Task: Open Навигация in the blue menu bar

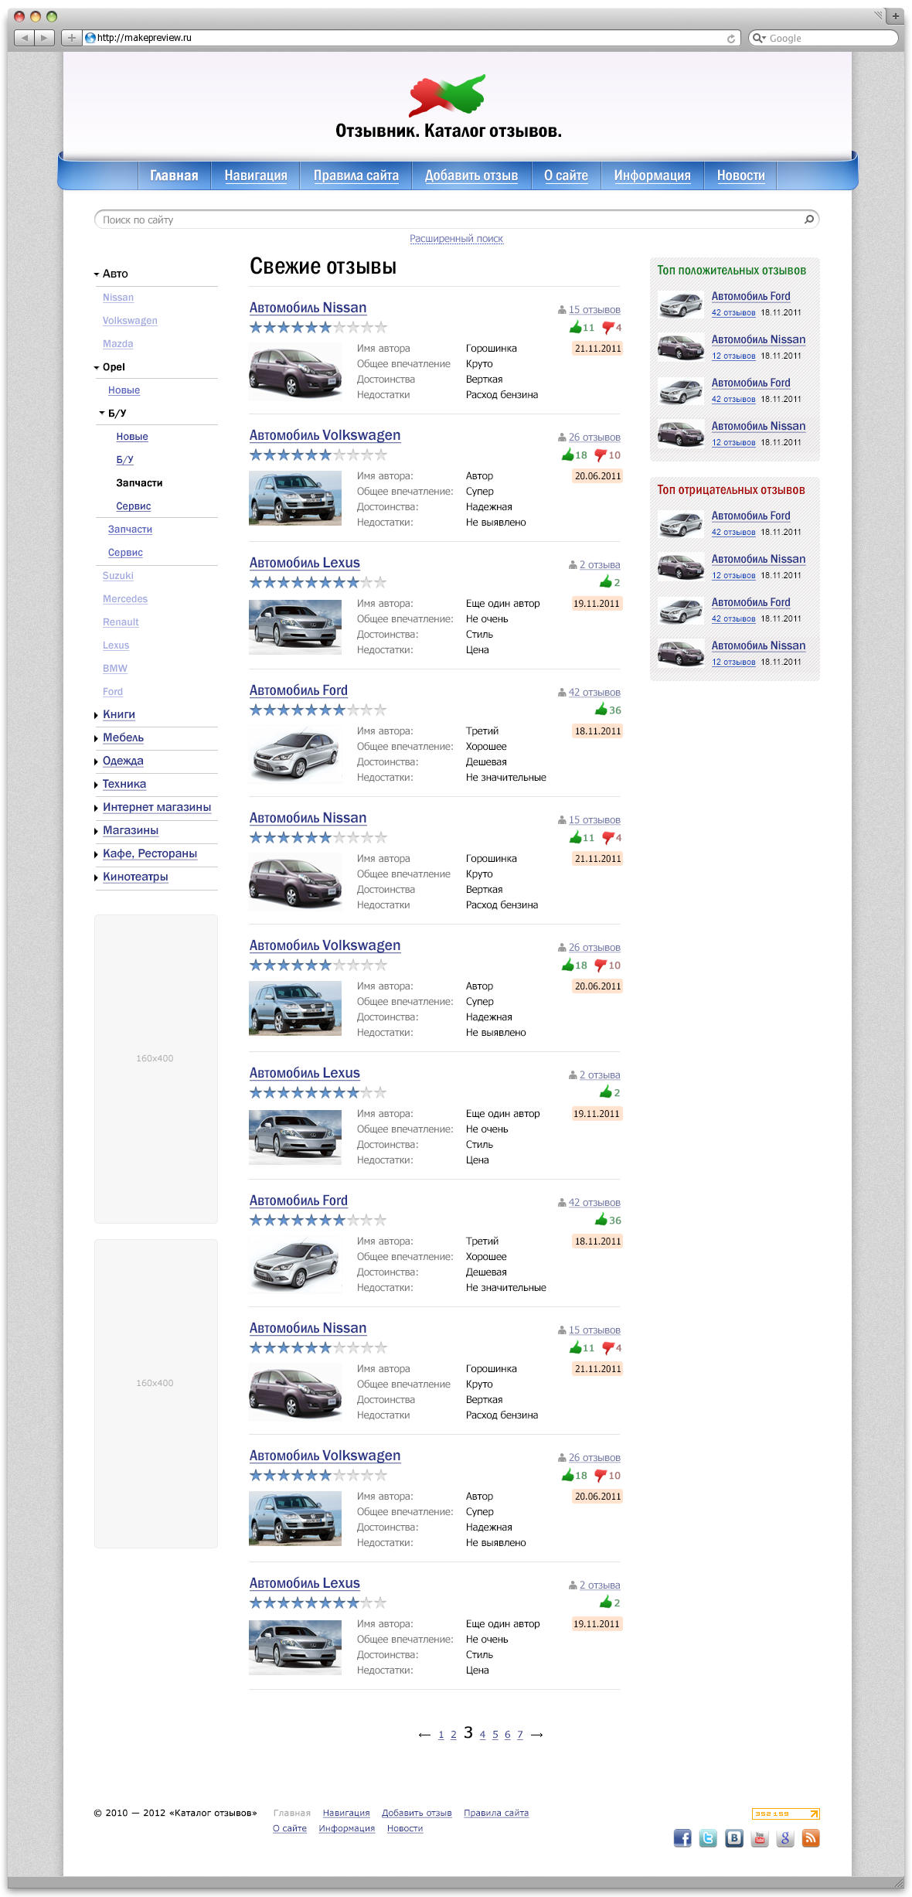Action: (x=256, y=175)
